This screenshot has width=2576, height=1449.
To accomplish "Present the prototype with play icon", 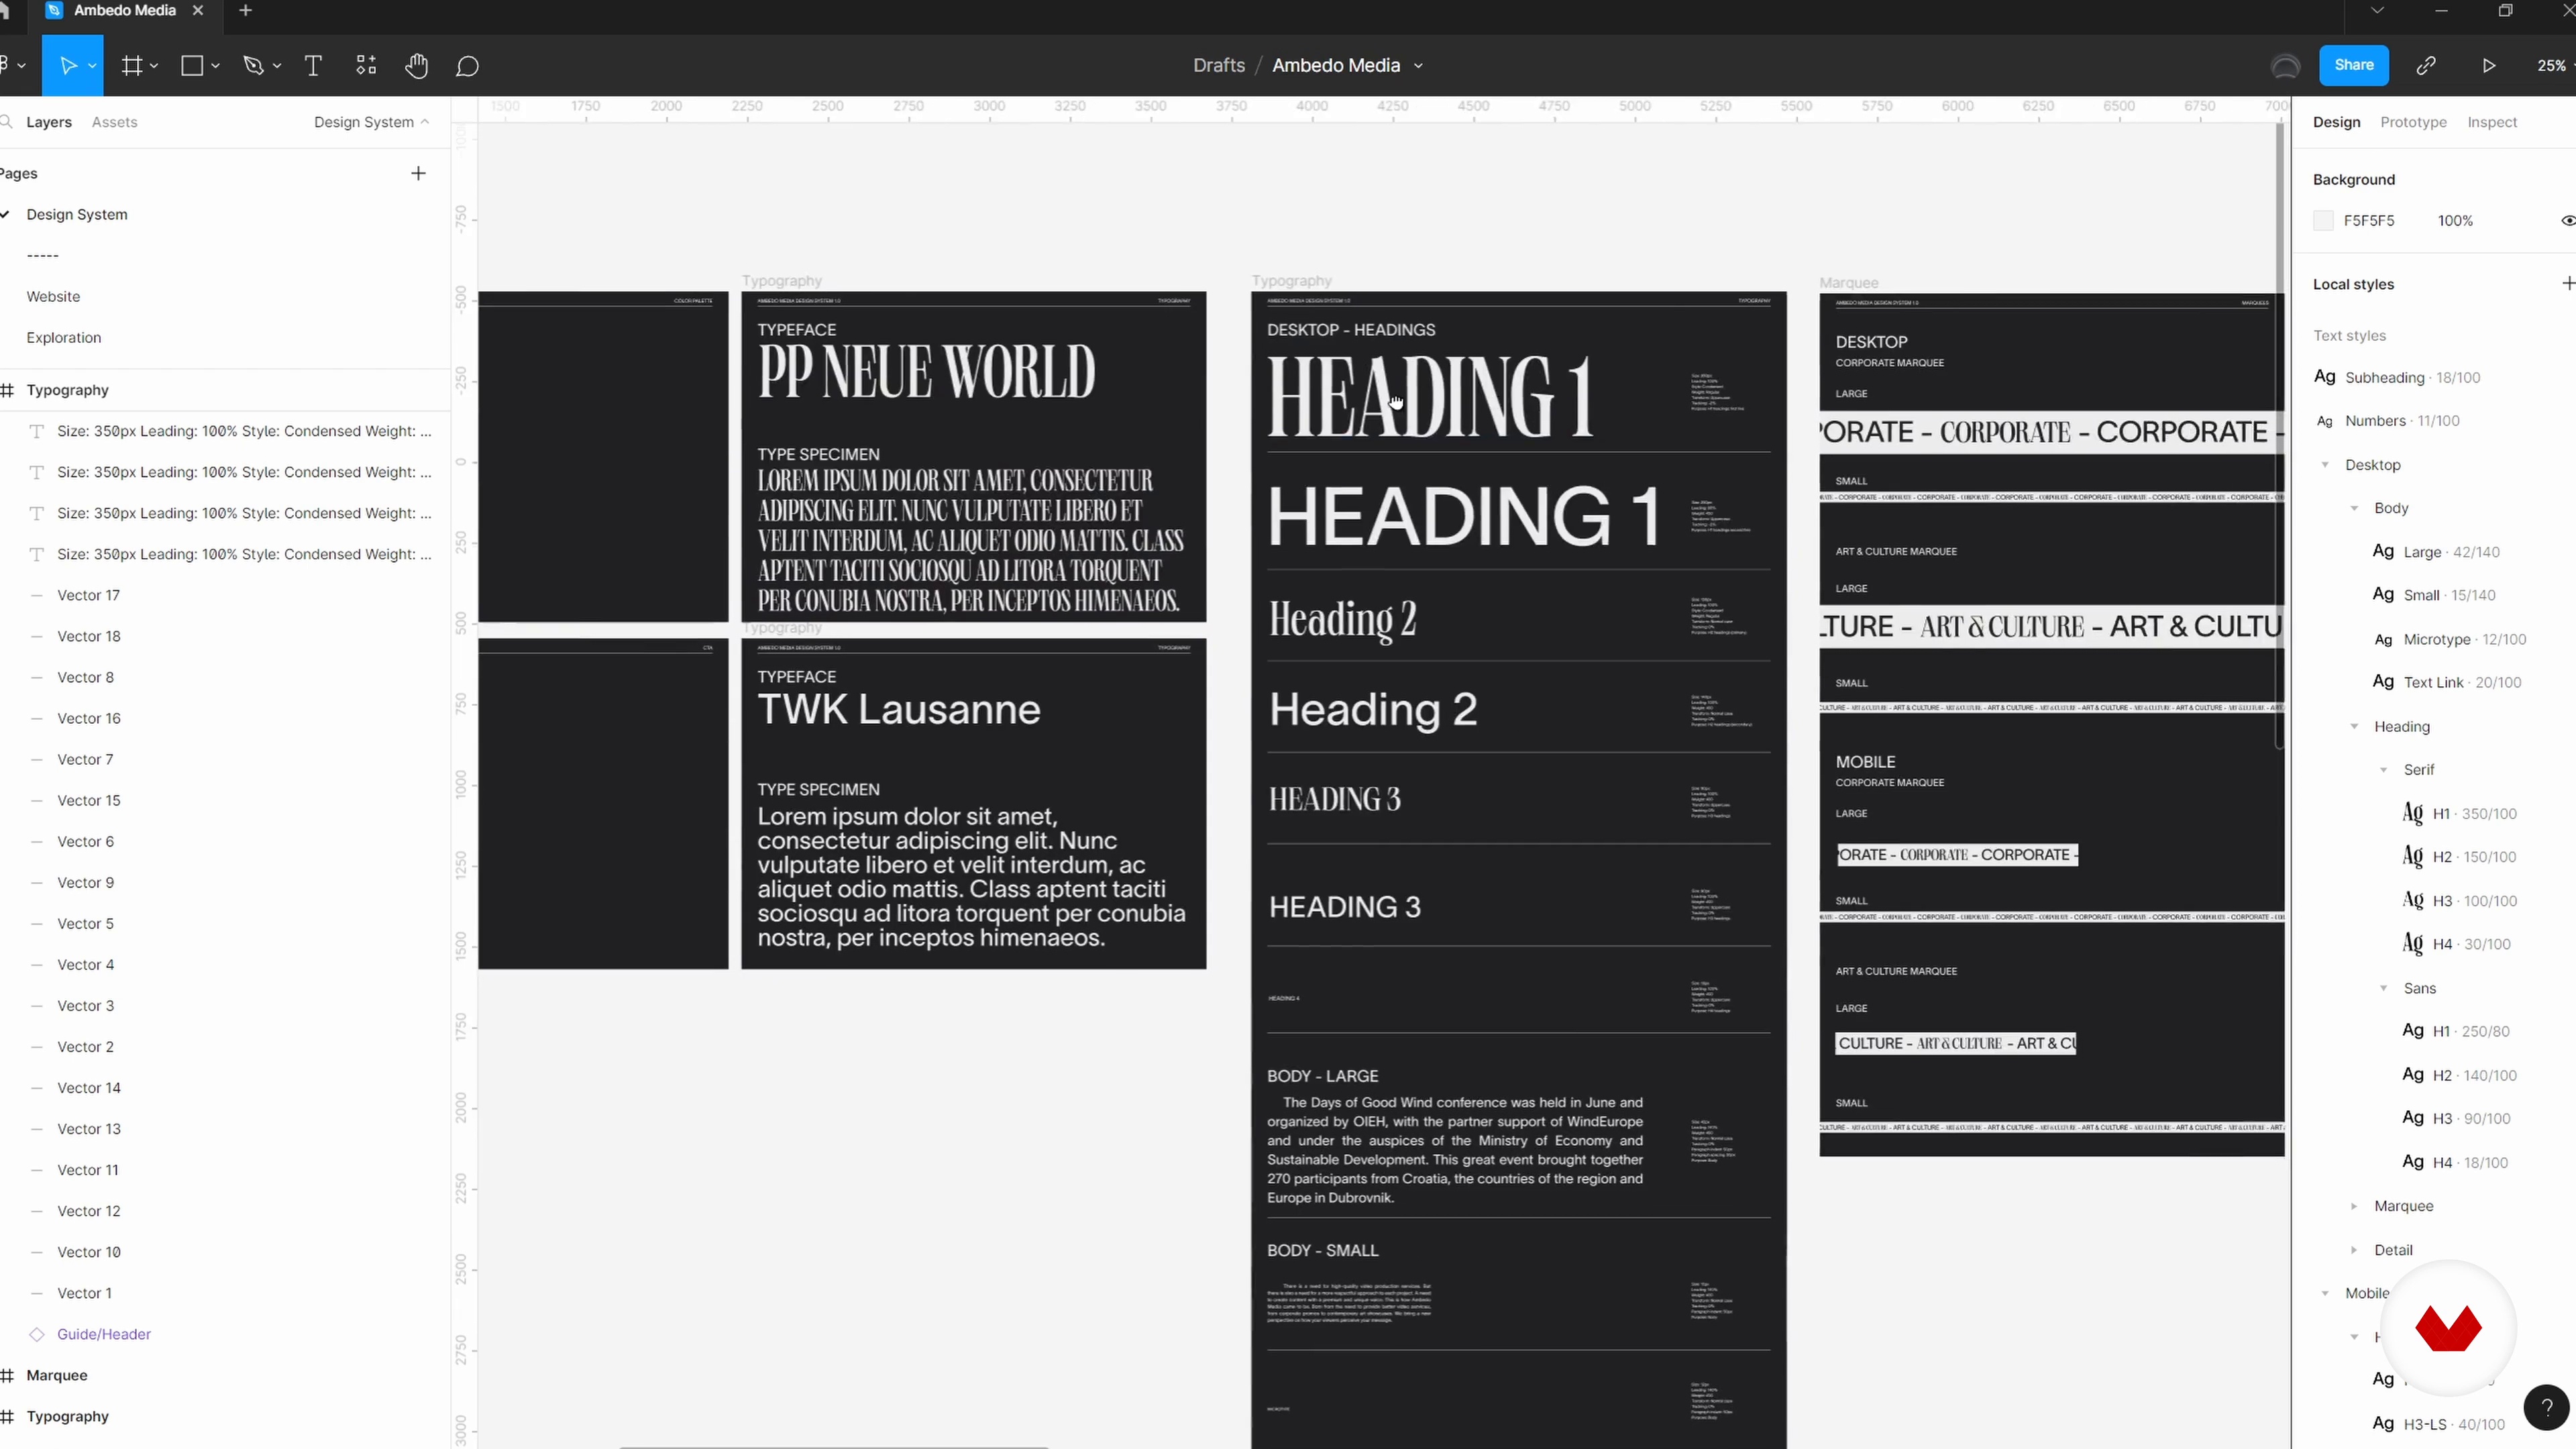I will pyautogui.click(x=2489, y=66).
